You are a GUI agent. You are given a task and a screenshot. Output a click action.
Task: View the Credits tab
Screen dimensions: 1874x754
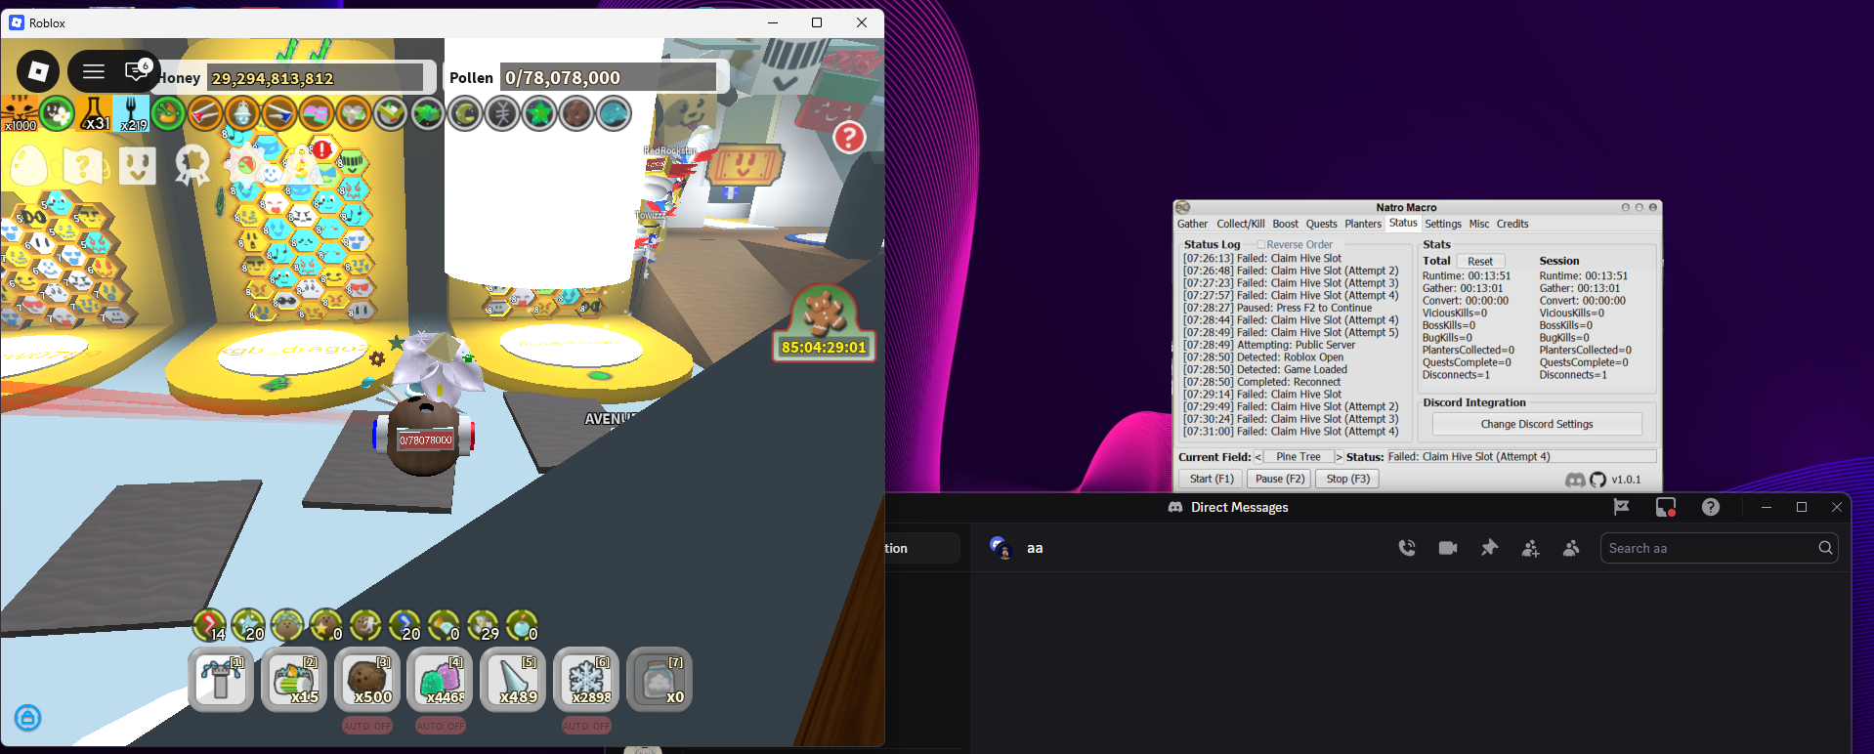1512,224
